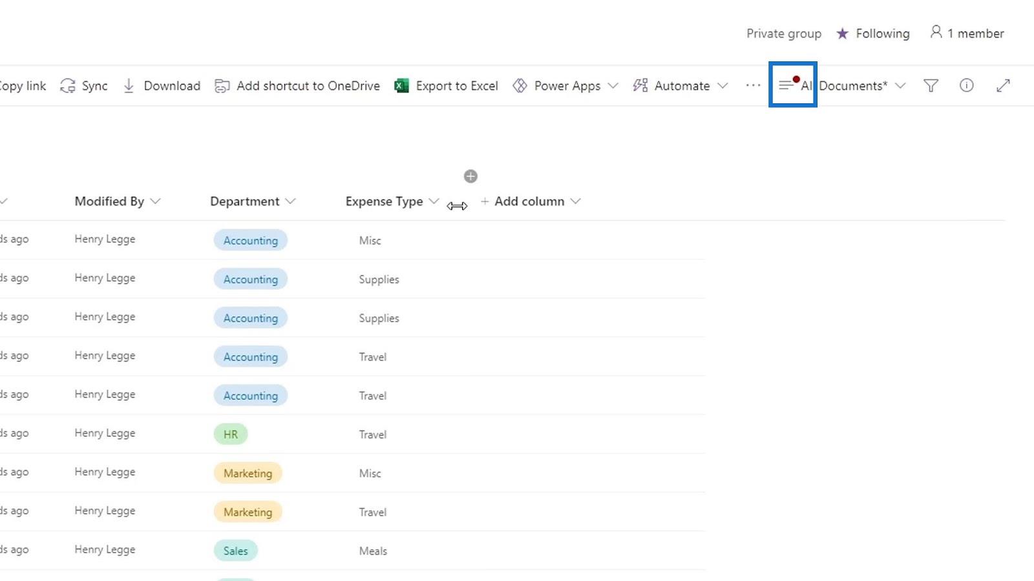The image size is (1034, 581).
Task: Click the Automate flow icon
Action: 640,86
